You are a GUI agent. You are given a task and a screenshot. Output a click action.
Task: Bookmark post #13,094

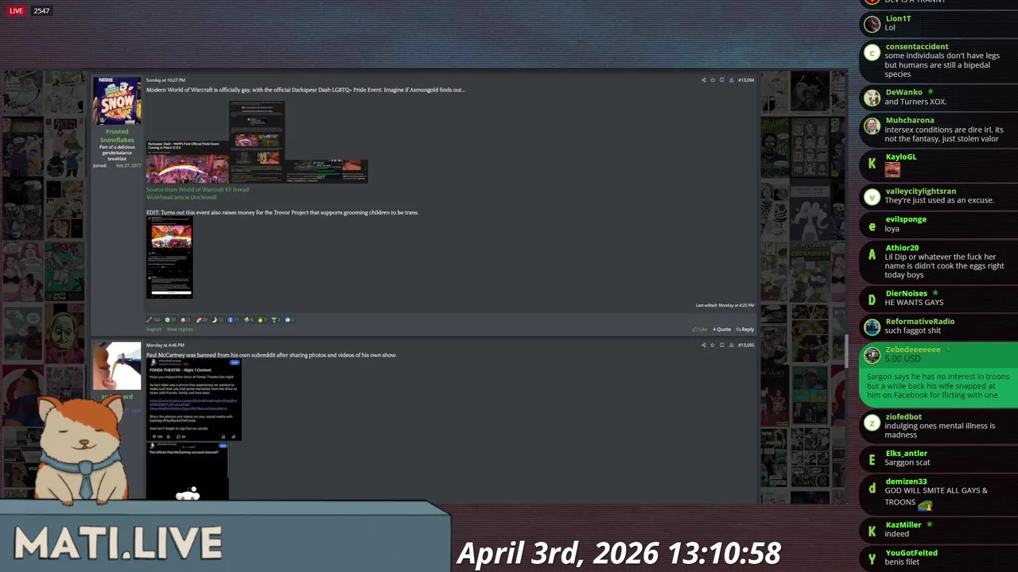coord(722,80)
